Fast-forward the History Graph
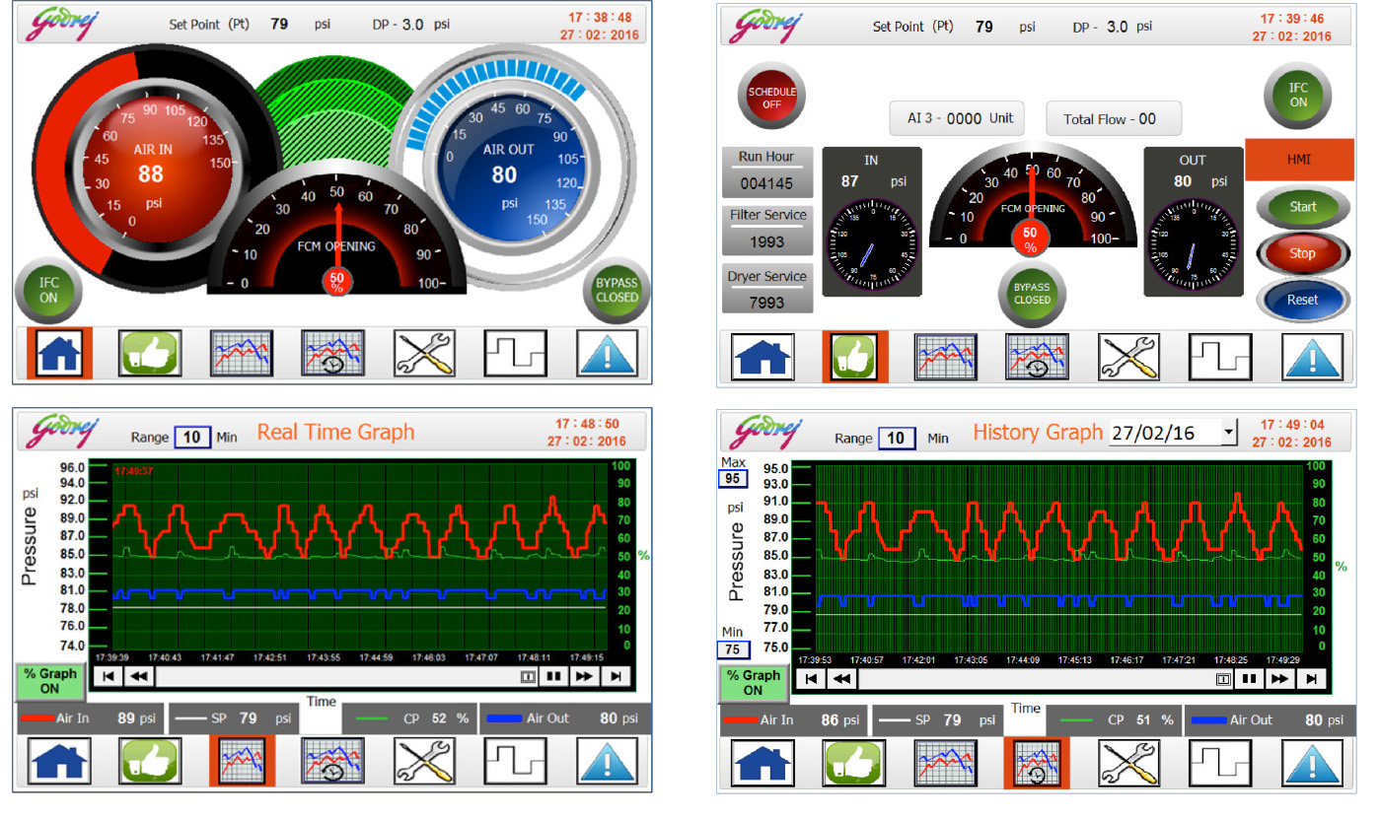 pos(1279,678)
